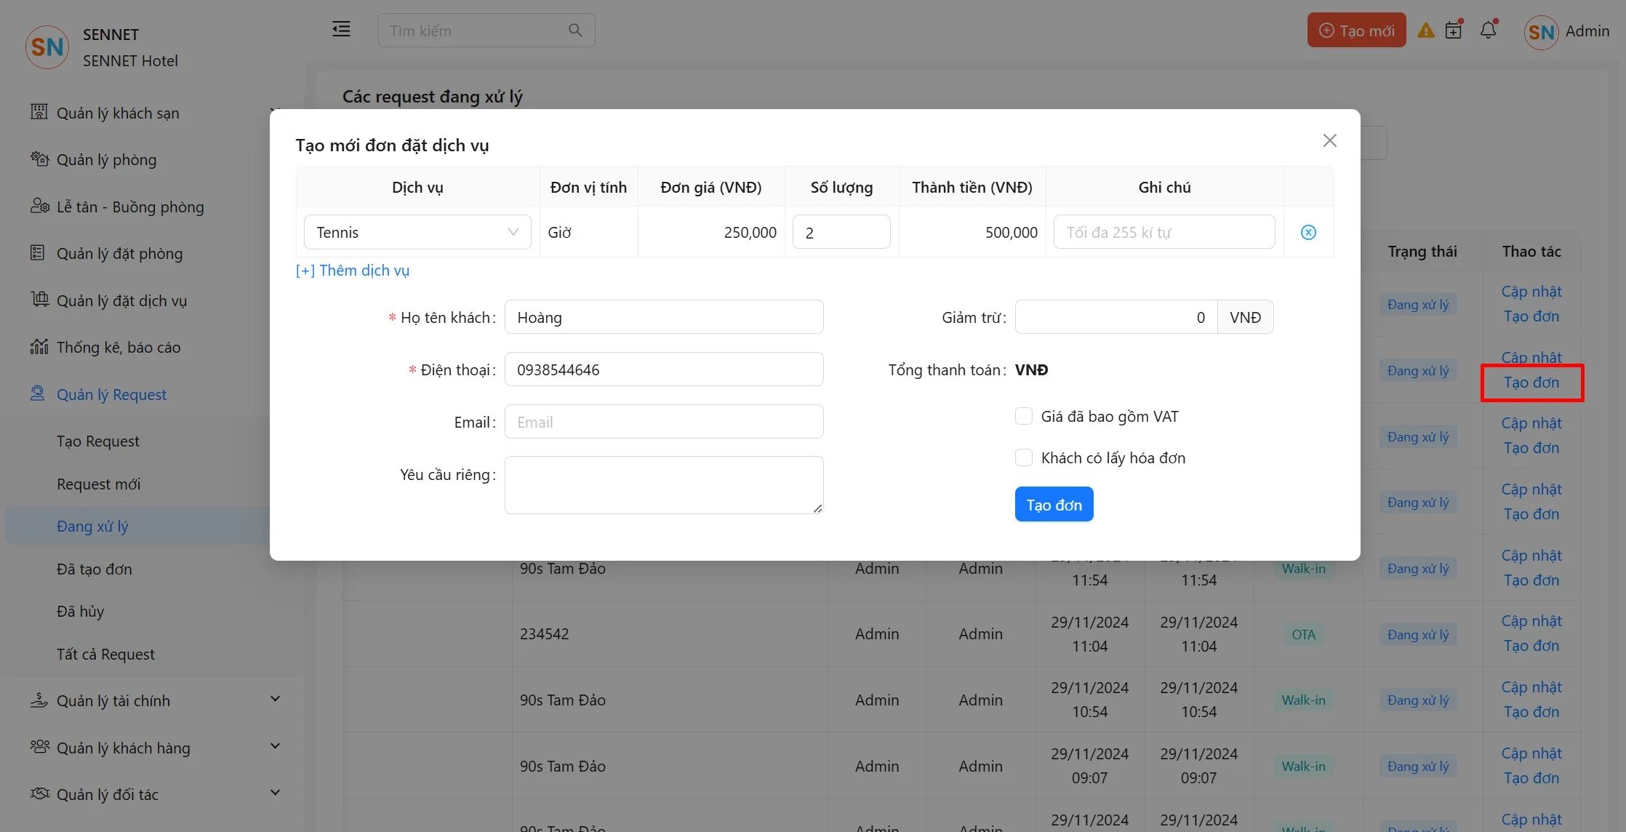Open the warning alert icon
Image resolution: width=1626 pixels, height=832 pixels.
pos(1426,31)
